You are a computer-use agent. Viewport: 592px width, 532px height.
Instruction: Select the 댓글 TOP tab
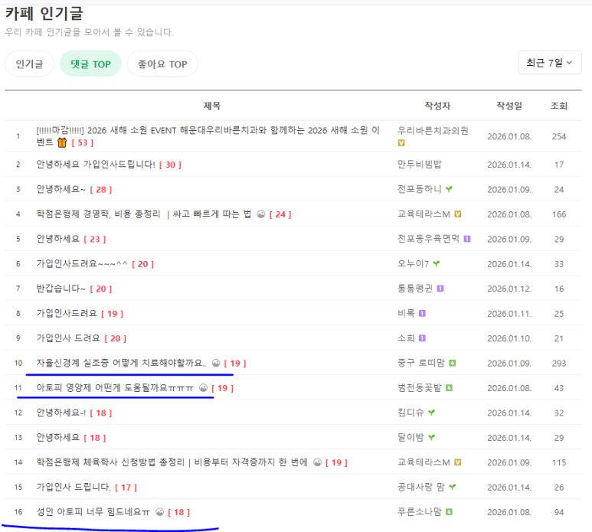tap(90, 64)
